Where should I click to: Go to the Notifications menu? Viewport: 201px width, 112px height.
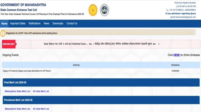coord(35,24)
